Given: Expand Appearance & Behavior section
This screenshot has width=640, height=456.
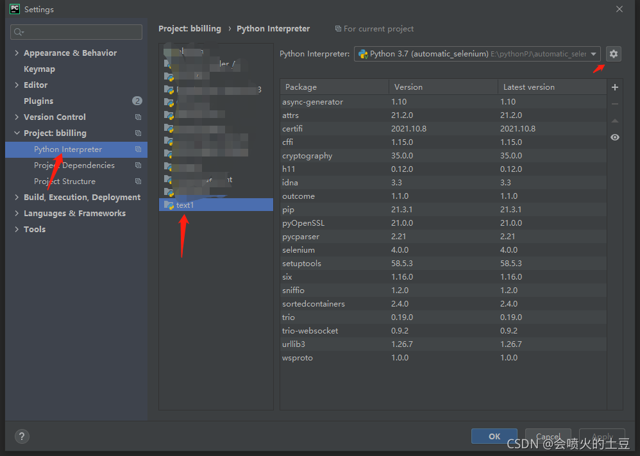Looking at the screenshot, I should (x=17, y=53).
